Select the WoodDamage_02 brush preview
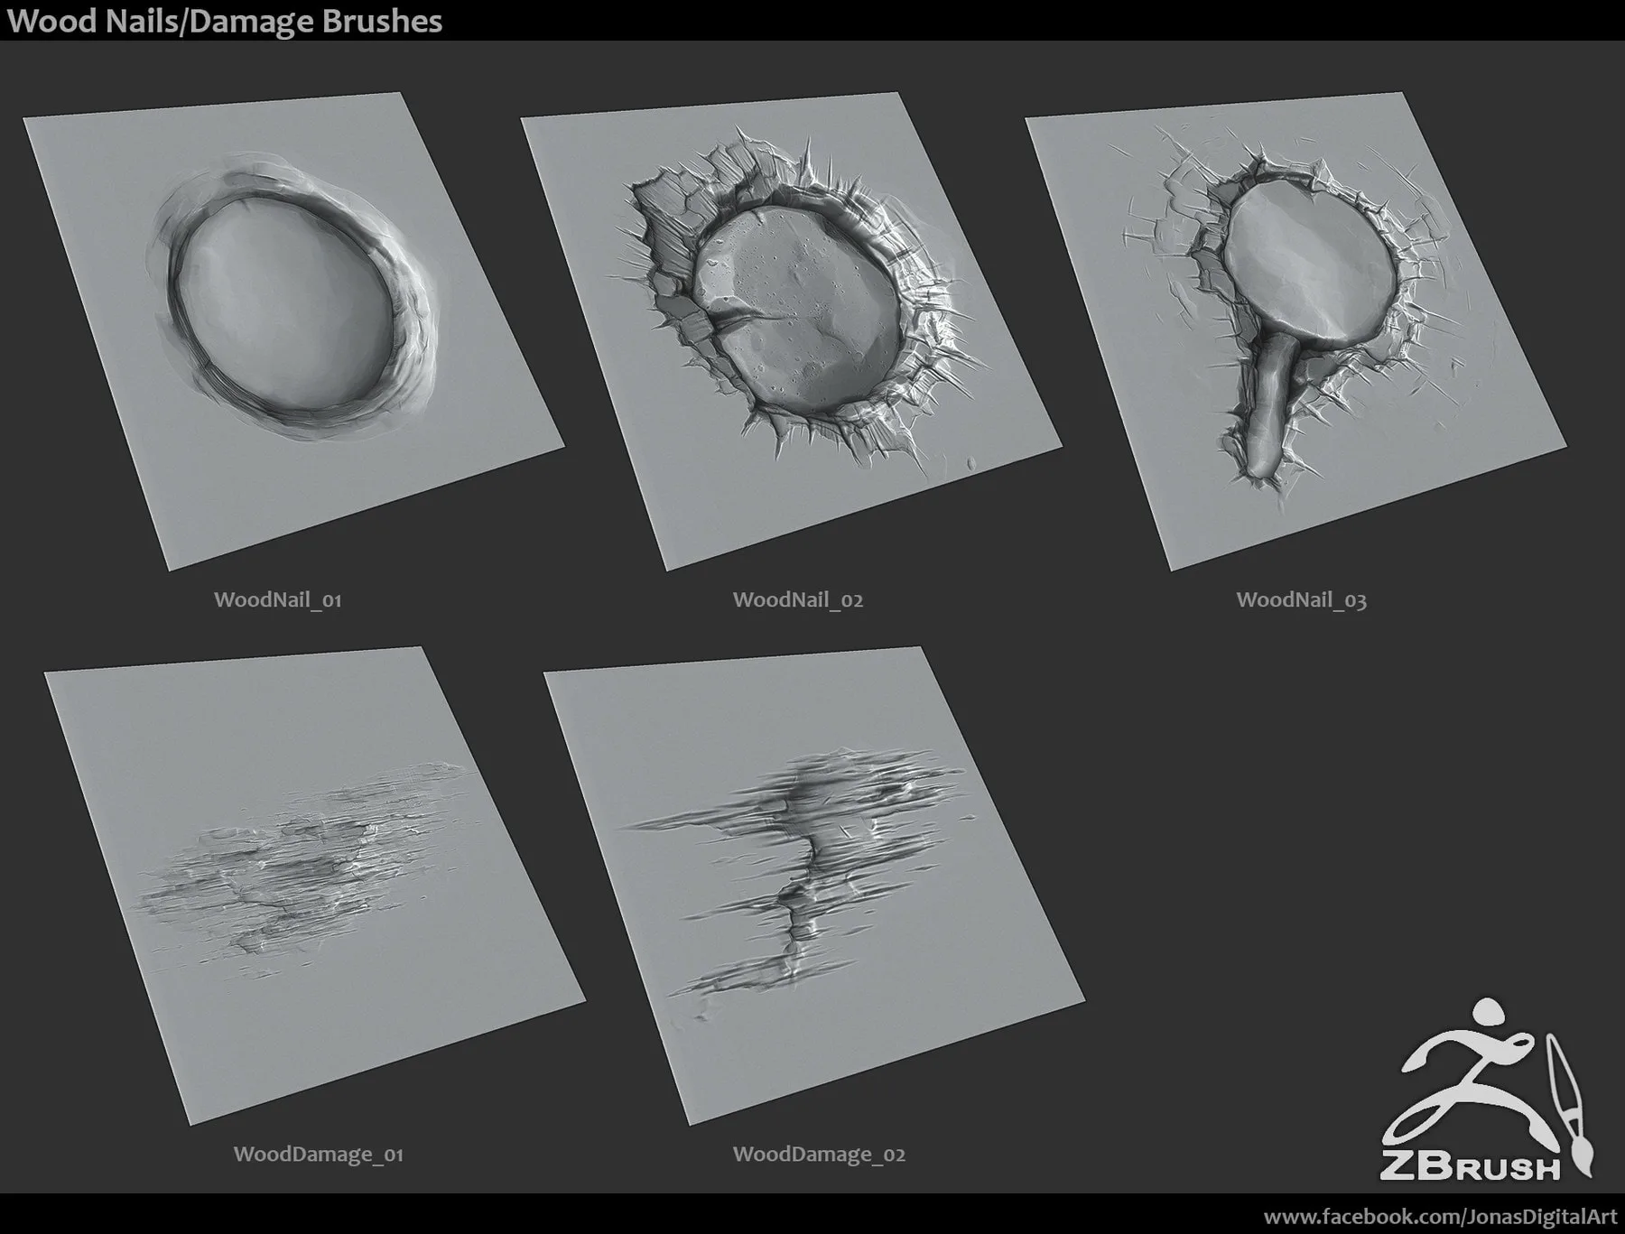The image size is (1625, 1234). 813,886
